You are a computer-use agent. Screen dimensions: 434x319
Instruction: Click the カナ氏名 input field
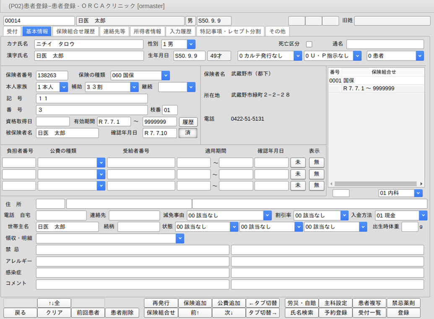[x=89, y=44]
